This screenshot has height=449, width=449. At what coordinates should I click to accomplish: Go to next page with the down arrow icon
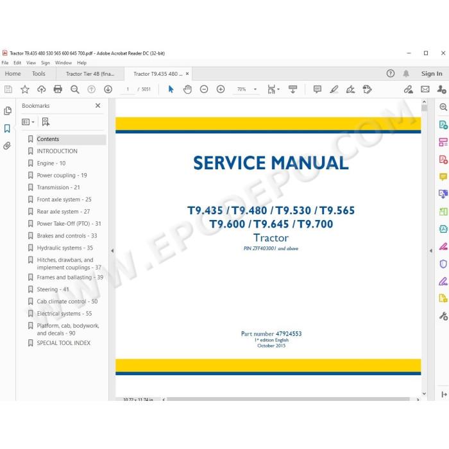click(x=108, y=89)
